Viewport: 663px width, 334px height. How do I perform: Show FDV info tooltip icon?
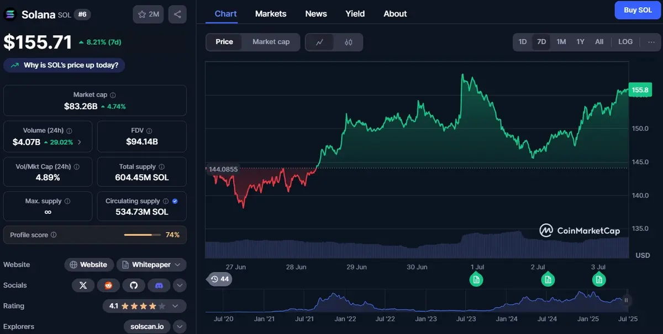click(149, 131)
